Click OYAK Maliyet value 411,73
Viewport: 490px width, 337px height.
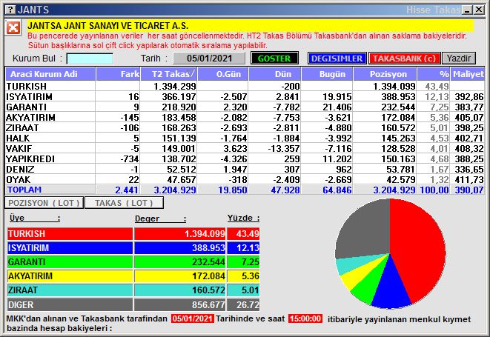(x=469, y=179)
